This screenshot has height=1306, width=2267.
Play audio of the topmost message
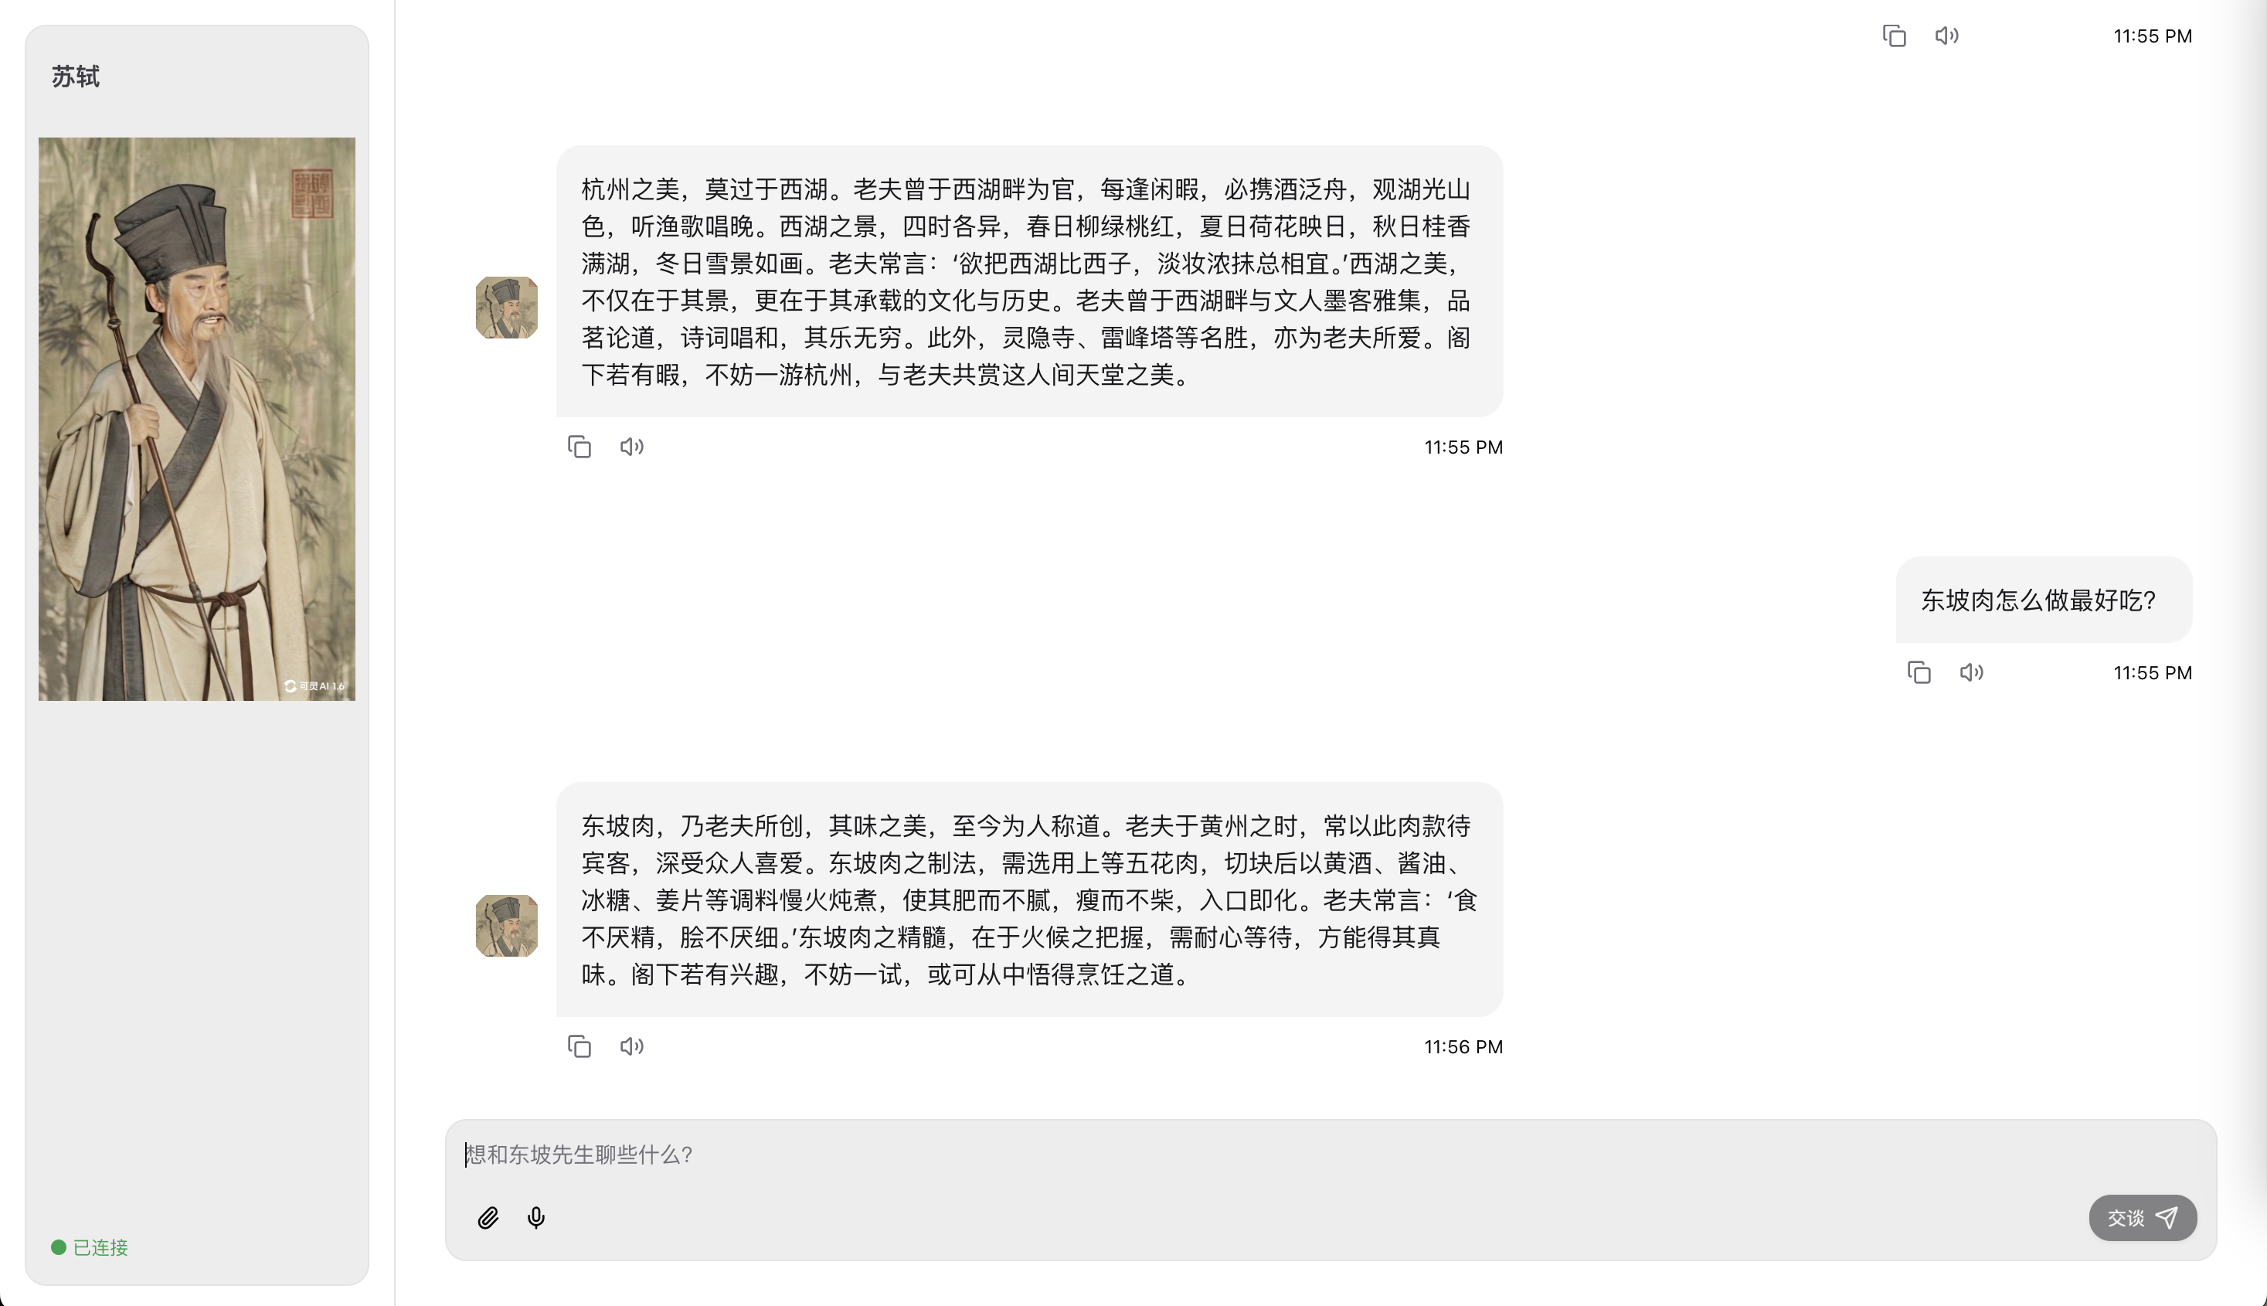coord(1946,36)
